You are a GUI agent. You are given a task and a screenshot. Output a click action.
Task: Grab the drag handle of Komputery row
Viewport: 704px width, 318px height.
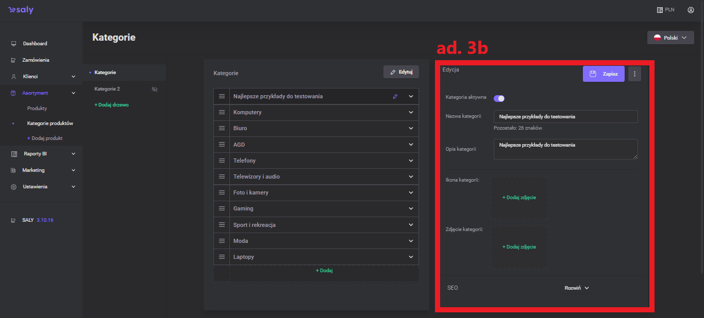[222, 112]
